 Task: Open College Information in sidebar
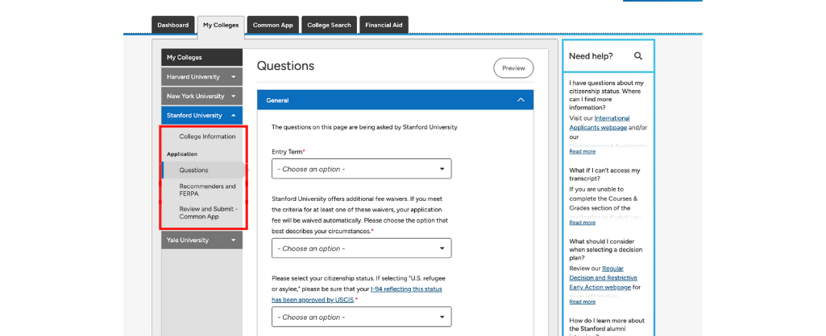click(207, 137)
